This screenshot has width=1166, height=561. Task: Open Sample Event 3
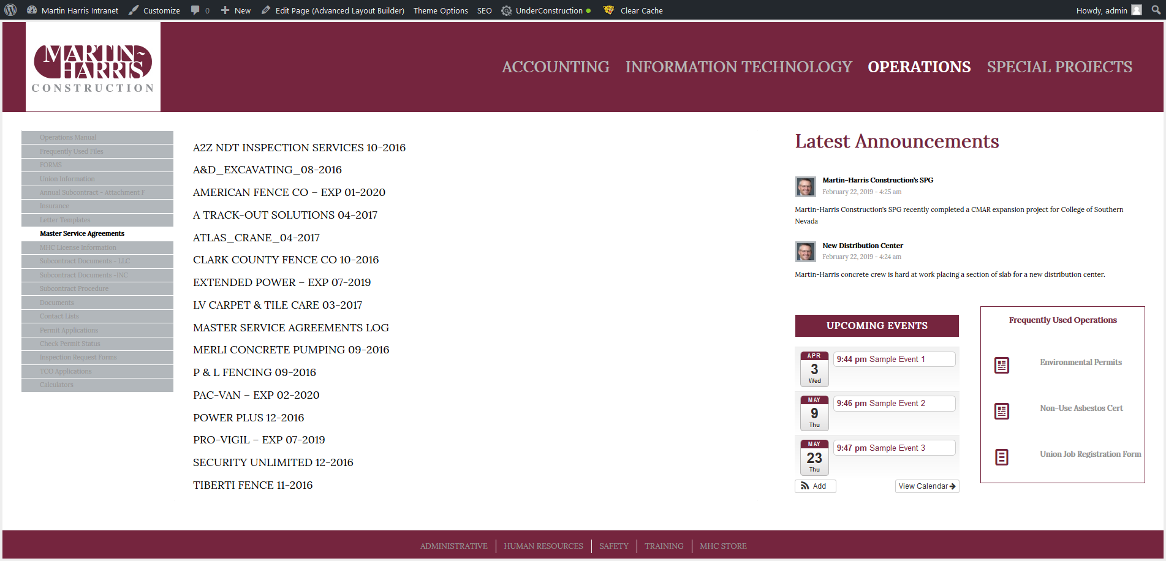click(895, 448)
